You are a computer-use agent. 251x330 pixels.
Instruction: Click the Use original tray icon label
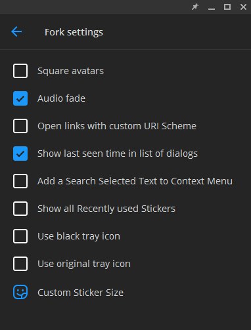[x=84, y=264]
